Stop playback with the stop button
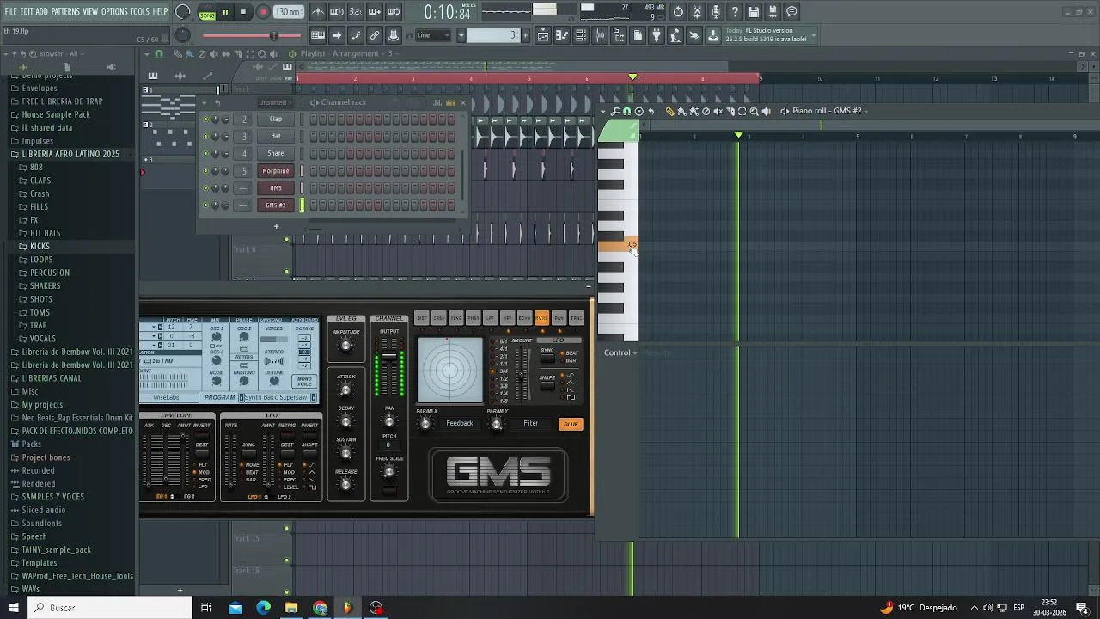The width and height of the screenshot is (1100, 619). (x=244, y=12)
